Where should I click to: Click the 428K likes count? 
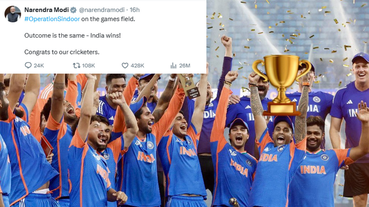(136, 66)
